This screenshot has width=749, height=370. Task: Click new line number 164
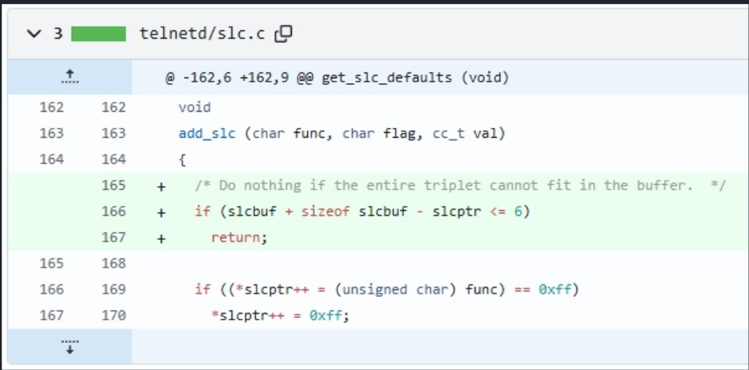(114, 159)
